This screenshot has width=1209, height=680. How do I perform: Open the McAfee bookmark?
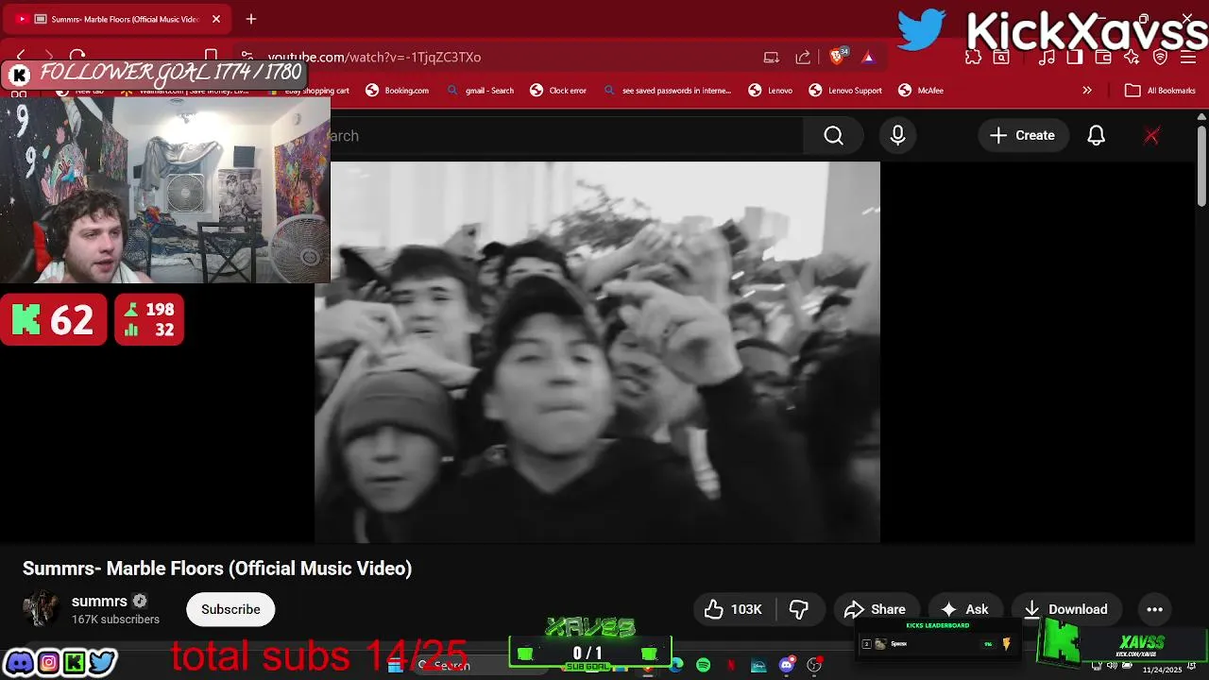tap(921, 91)
